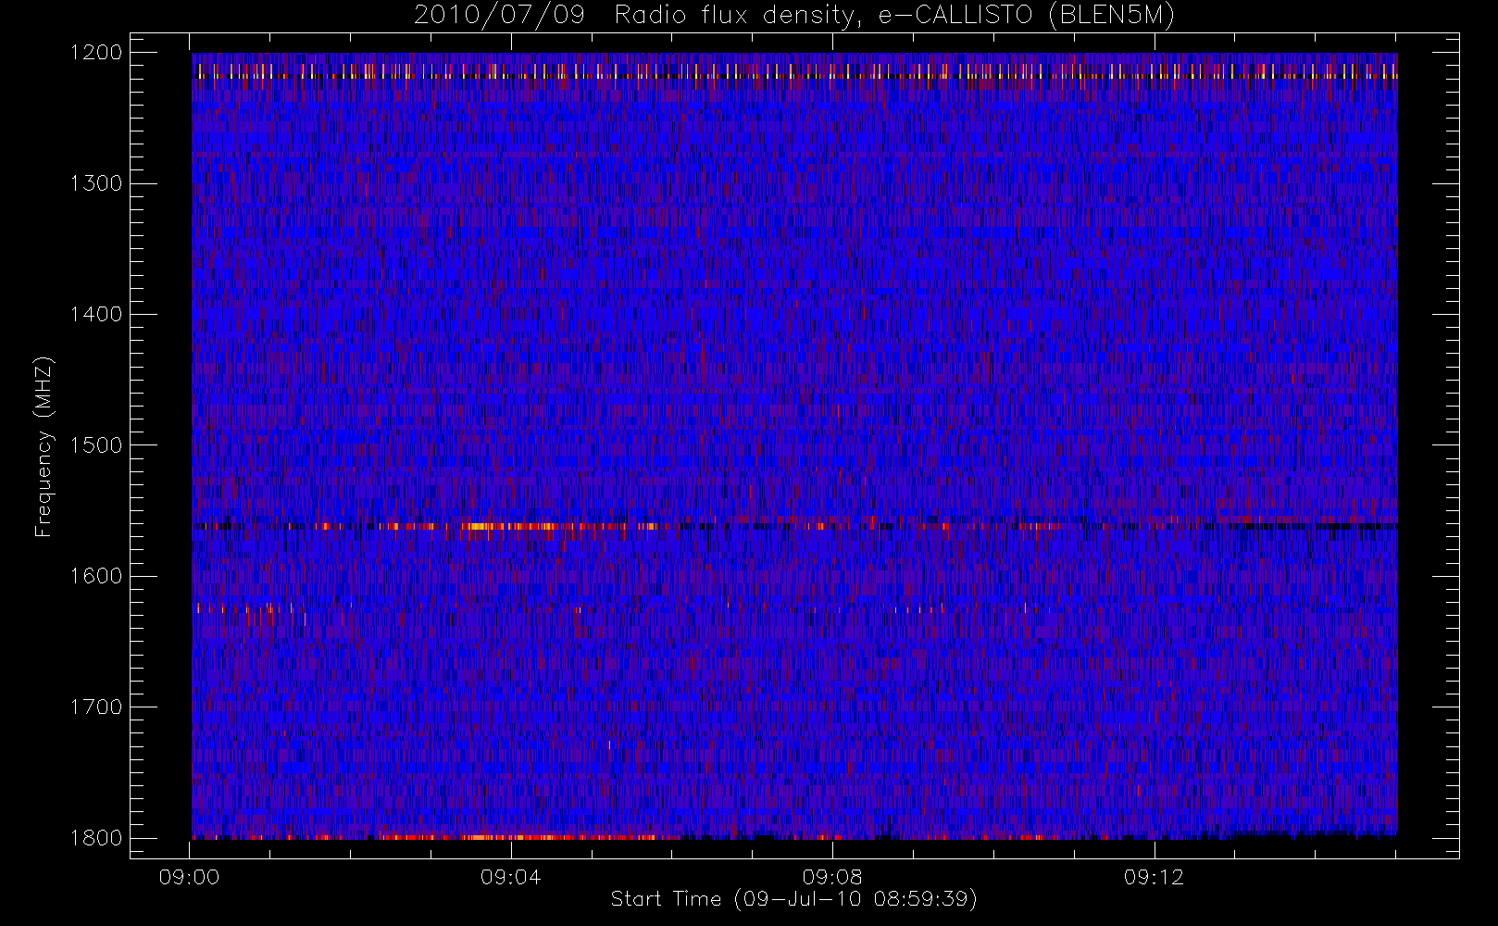
Task: Click the '1400' frequency axis label
Action: click(96, 314)
